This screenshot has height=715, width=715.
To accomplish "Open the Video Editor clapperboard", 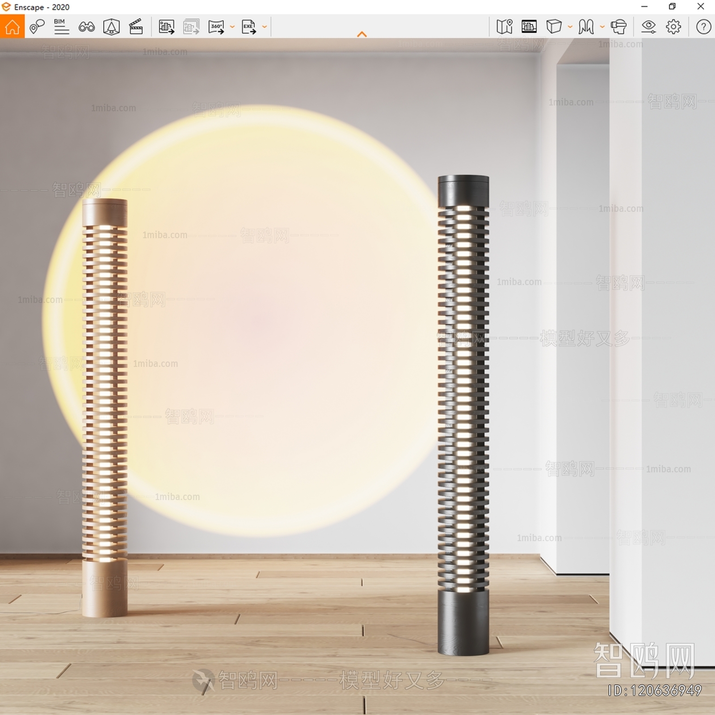I will coord(136,27).
